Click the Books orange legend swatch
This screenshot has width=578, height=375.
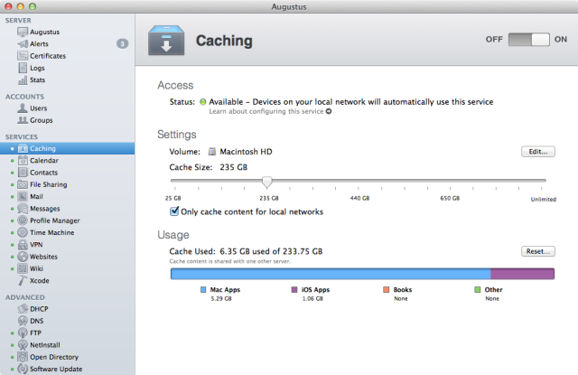click(386, 289)
